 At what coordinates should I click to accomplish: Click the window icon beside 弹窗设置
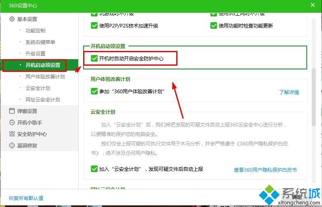[12, 111]
